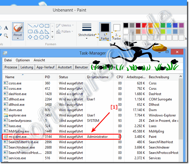This screenshot has height=164, width=189.
Task: Pick the polygon shape
Action: (36, 32)
